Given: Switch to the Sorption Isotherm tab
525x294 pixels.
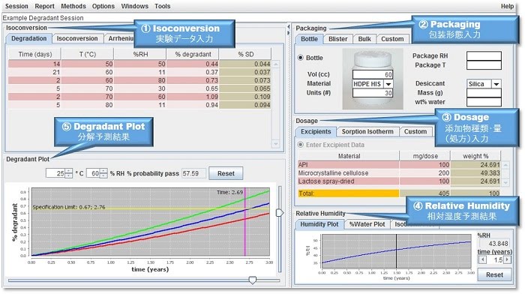Looking at the screenshot, I should (x=367, y=131).
